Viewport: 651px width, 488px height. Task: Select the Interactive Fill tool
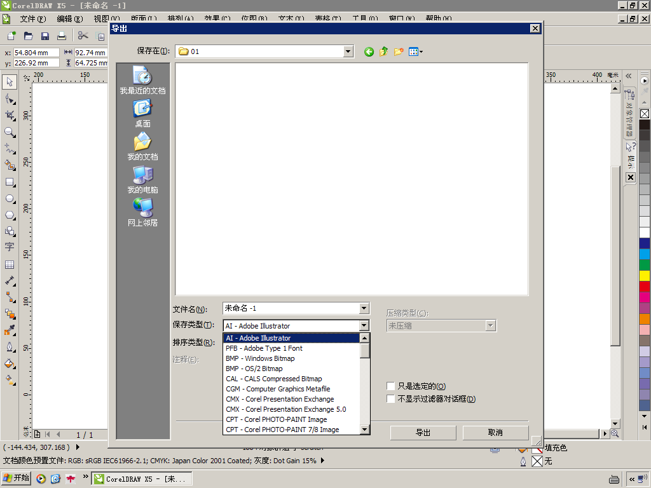(x=10, y=380)
